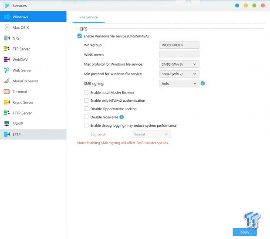Image resolution: width=270 pixels, height=239 pixels.
Task: Click info icon next to SMB signing
Action: pos(202,84)
